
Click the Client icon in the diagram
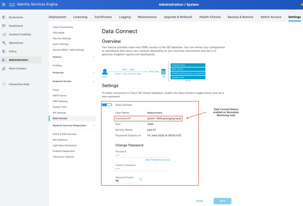(x=105, y=72)
